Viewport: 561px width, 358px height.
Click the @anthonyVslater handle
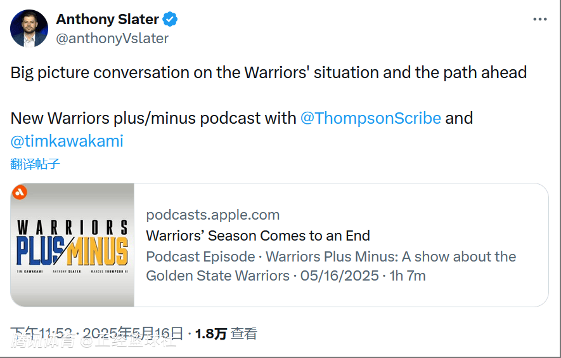point(112,38)
